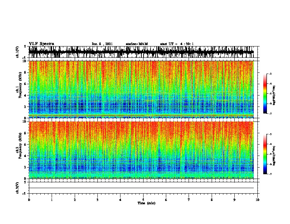Screen dimensions: 290x224
Task: Click the "-5" tick on ch.1 colorbar
Action: 270,94
